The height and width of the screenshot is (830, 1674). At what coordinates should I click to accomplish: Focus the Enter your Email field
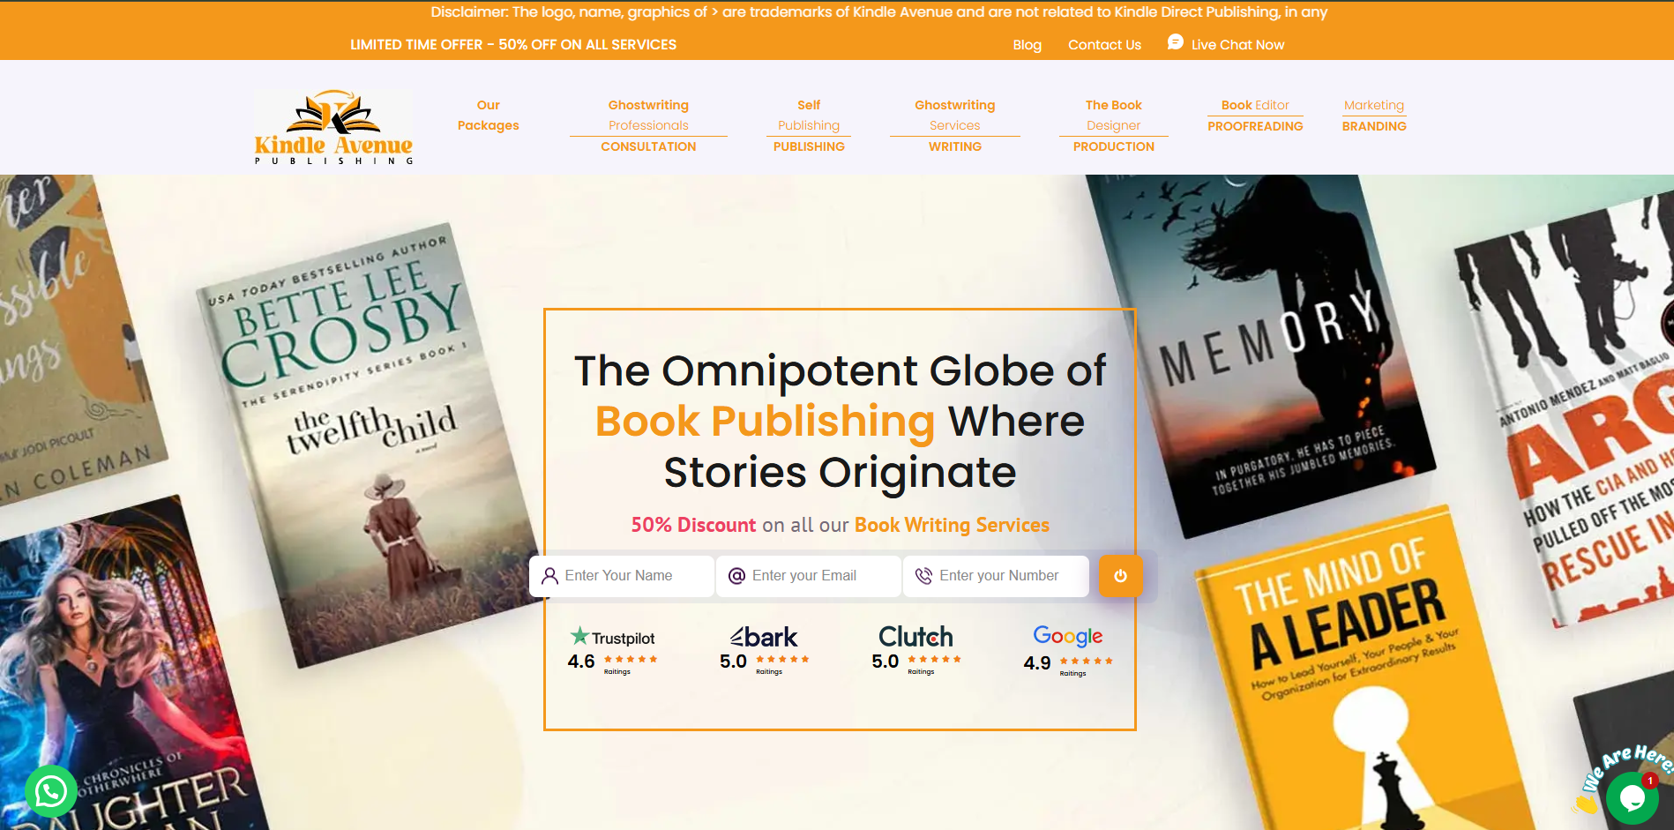(809, 576)
